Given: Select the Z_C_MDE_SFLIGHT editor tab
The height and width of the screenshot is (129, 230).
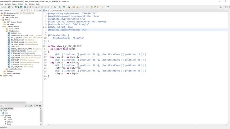Looking at the screenshot, I should click(x=54, y=10).
